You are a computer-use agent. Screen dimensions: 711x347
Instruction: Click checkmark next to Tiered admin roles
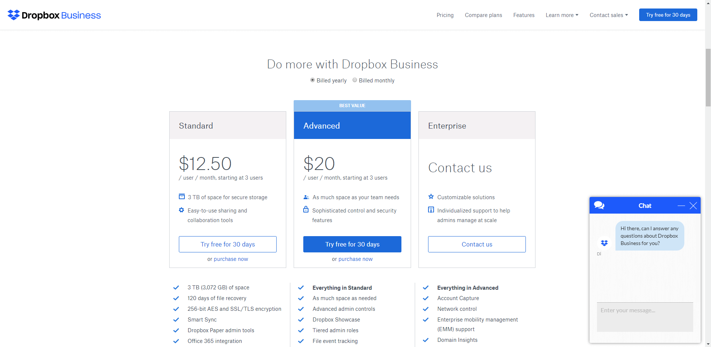[301, 330]
